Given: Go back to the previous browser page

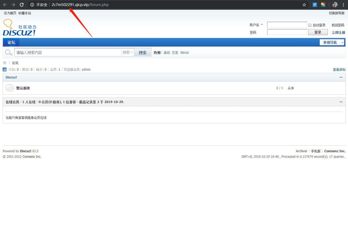Looking at the screenshot, I should tap(5, 5).
